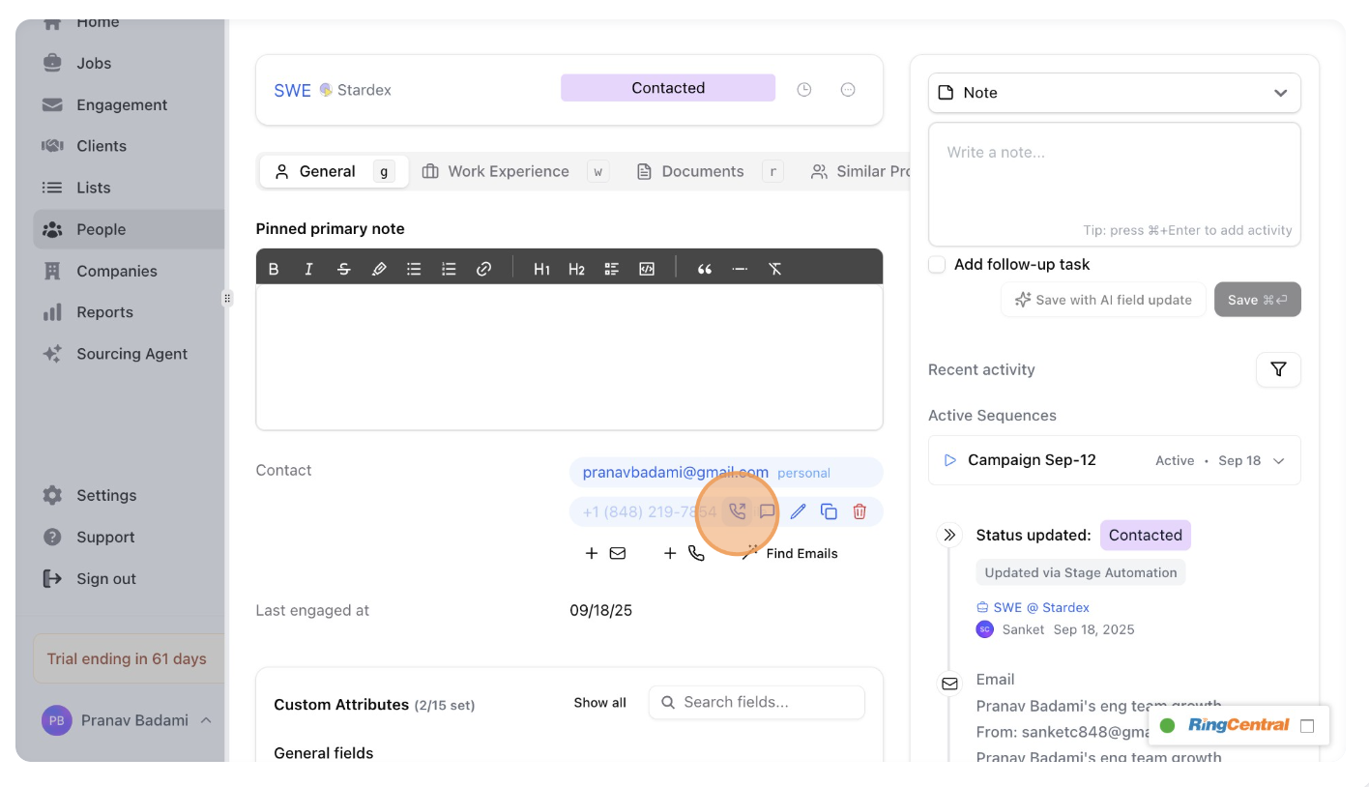Copy the phone number
Screen dimensions: 1369x787
click(829, 511)
